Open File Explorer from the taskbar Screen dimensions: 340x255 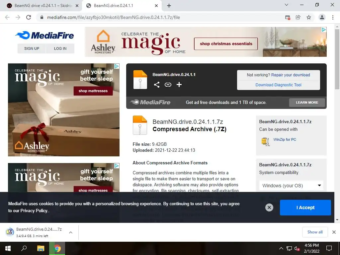point(41,248)
